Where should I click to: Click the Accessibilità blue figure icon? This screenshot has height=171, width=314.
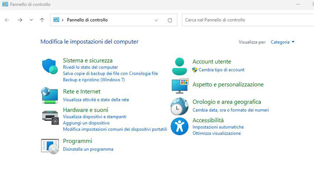[x=180, y=126]
